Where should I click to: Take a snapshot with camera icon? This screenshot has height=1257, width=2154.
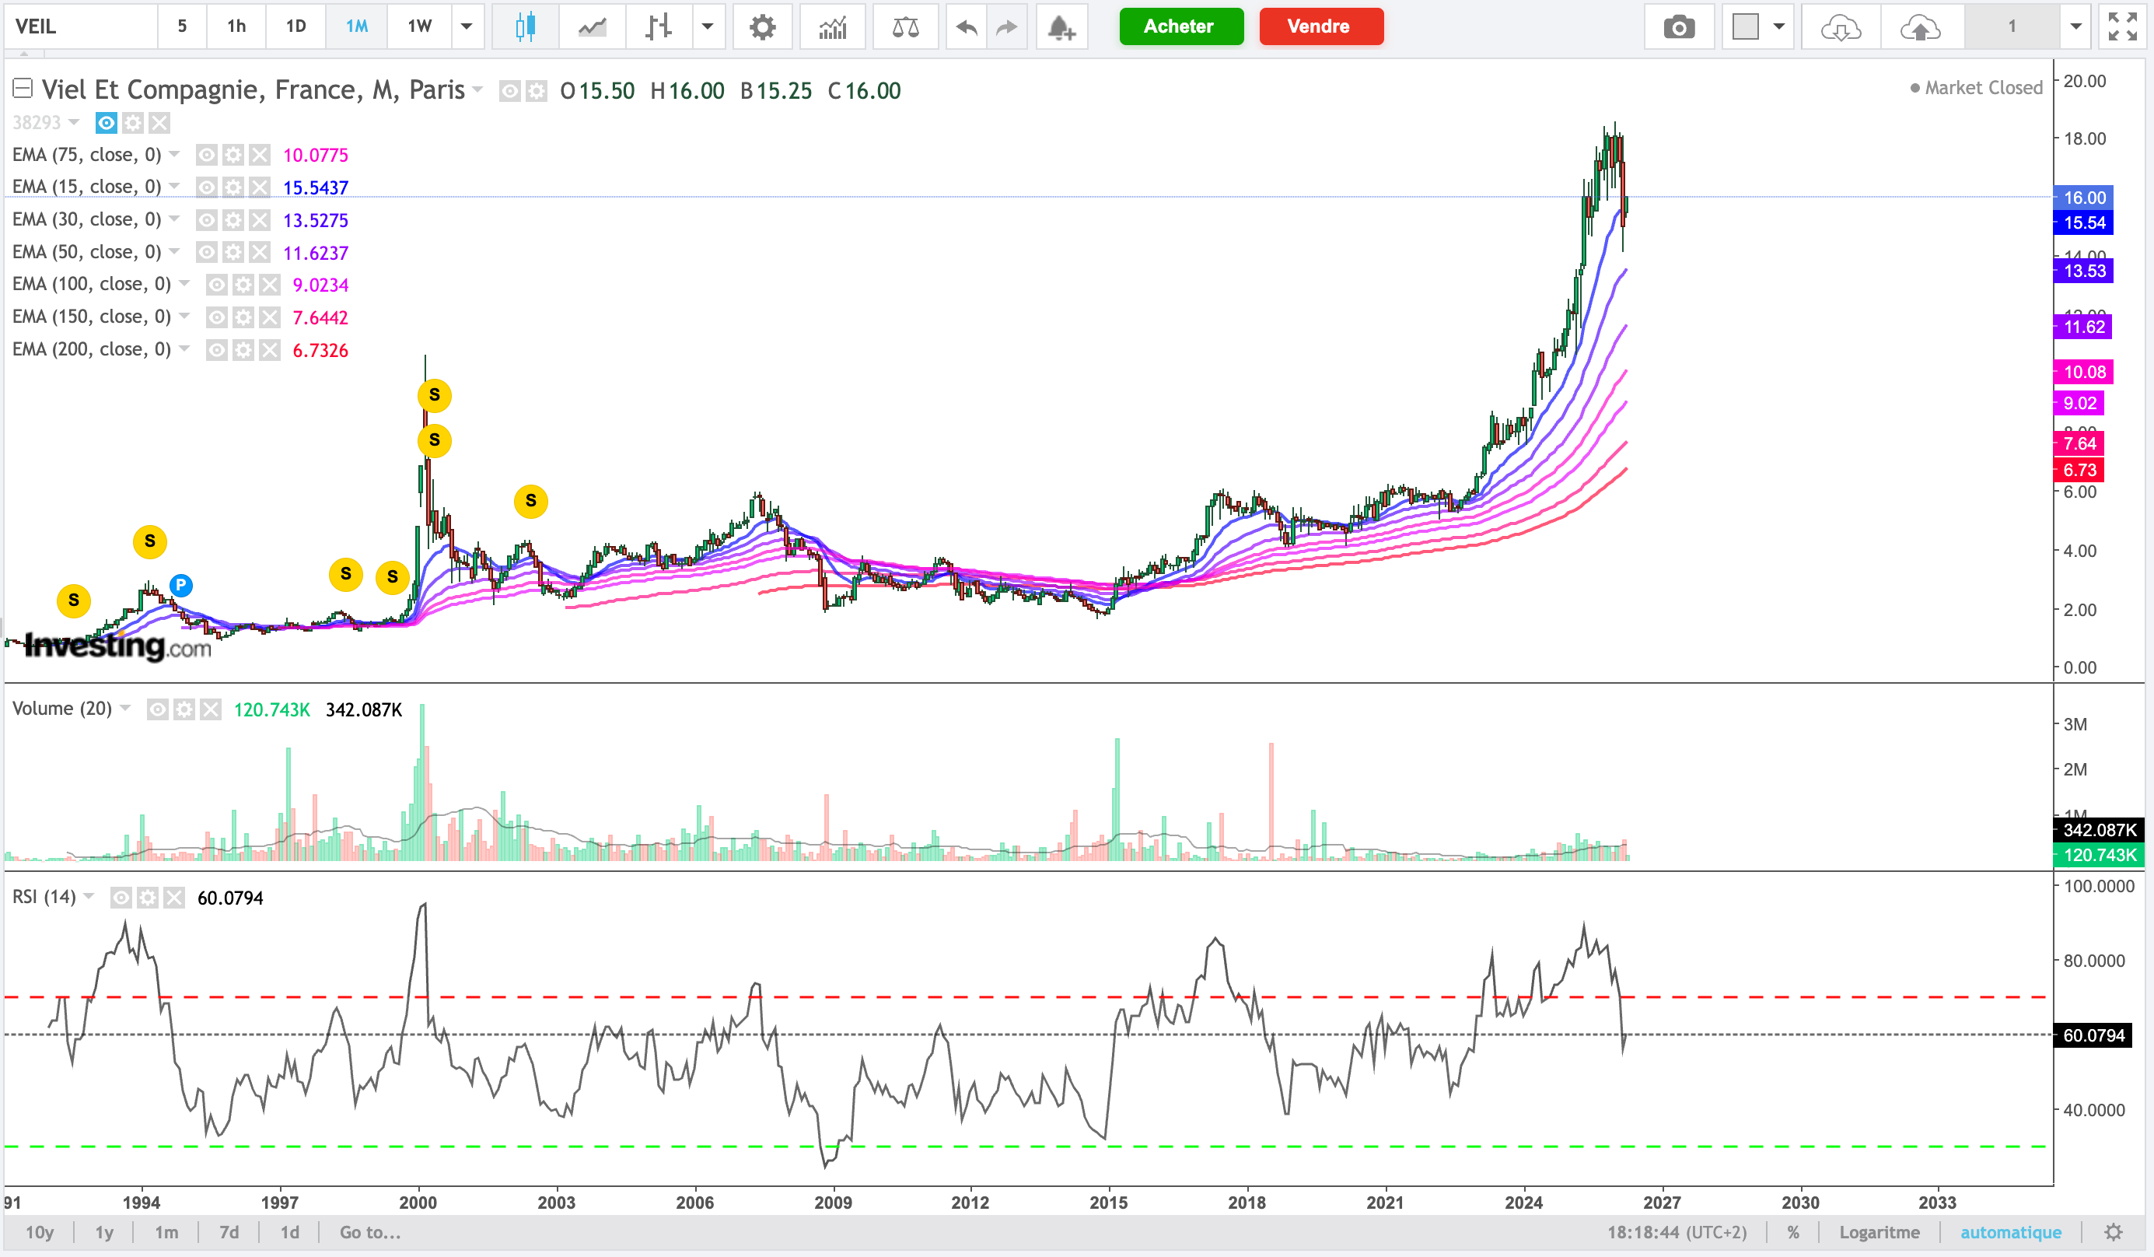[1678, 26]
